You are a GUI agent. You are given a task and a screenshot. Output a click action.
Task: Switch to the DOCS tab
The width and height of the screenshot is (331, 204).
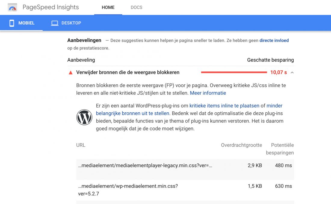136,8
